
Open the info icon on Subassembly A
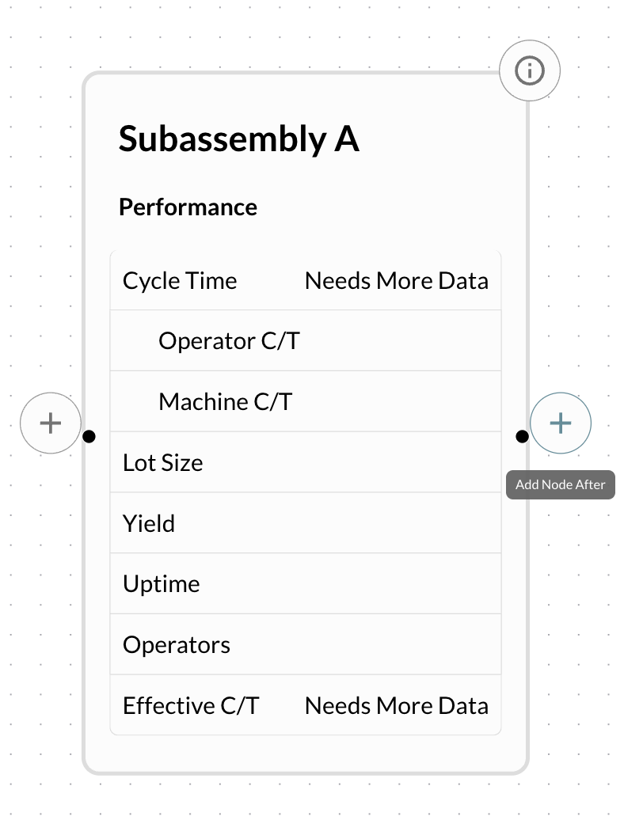[529, 70]
